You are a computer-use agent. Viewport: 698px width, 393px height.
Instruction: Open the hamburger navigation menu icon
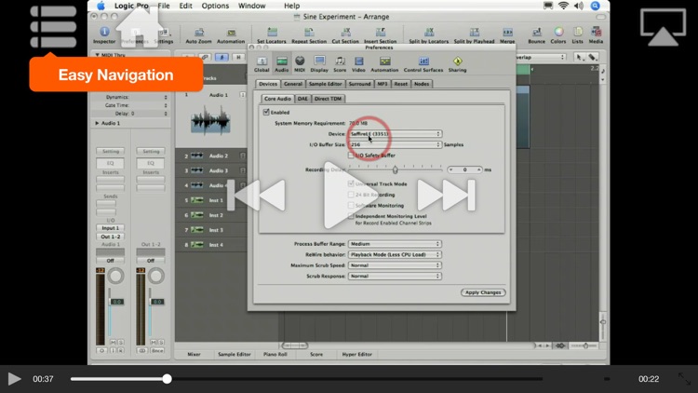click(53, 27)
